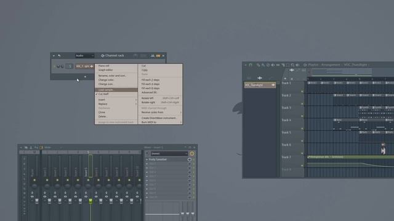
Task: Select Rename, color and icon entry
Action: 116,76
